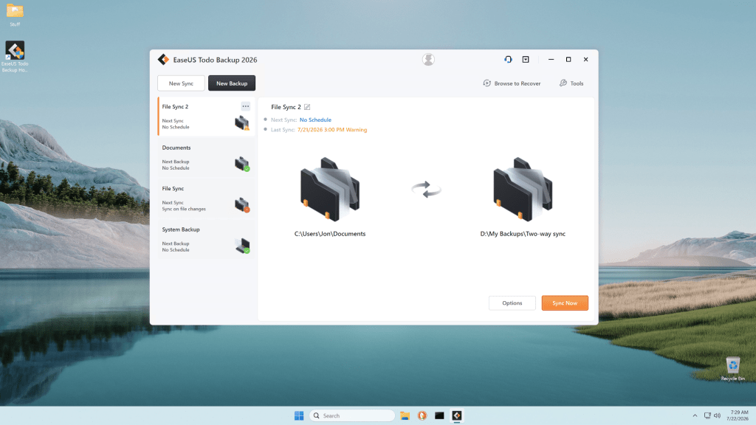756x425 pixels.
Task: Start sync with Sync Now
Action: click(x=565, y=303)
